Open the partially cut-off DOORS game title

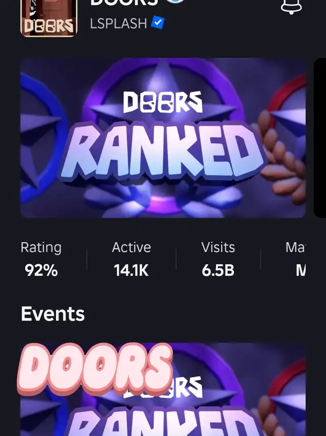point(124,3)
